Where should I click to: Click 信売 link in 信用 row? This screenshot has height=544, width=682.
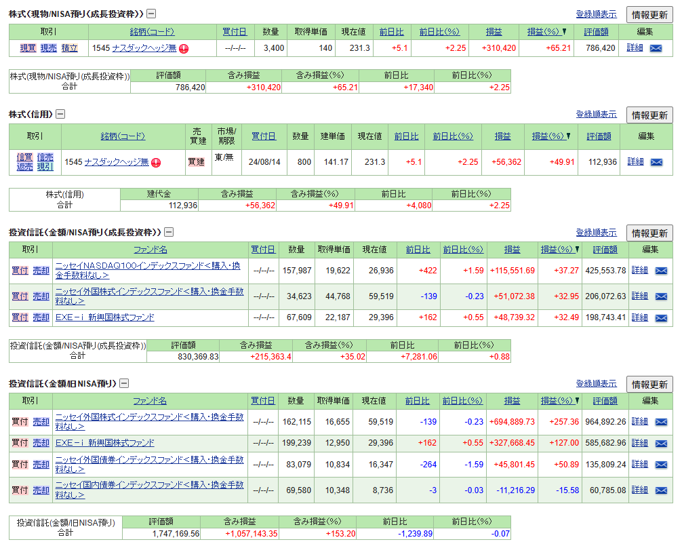pos(45,157)
